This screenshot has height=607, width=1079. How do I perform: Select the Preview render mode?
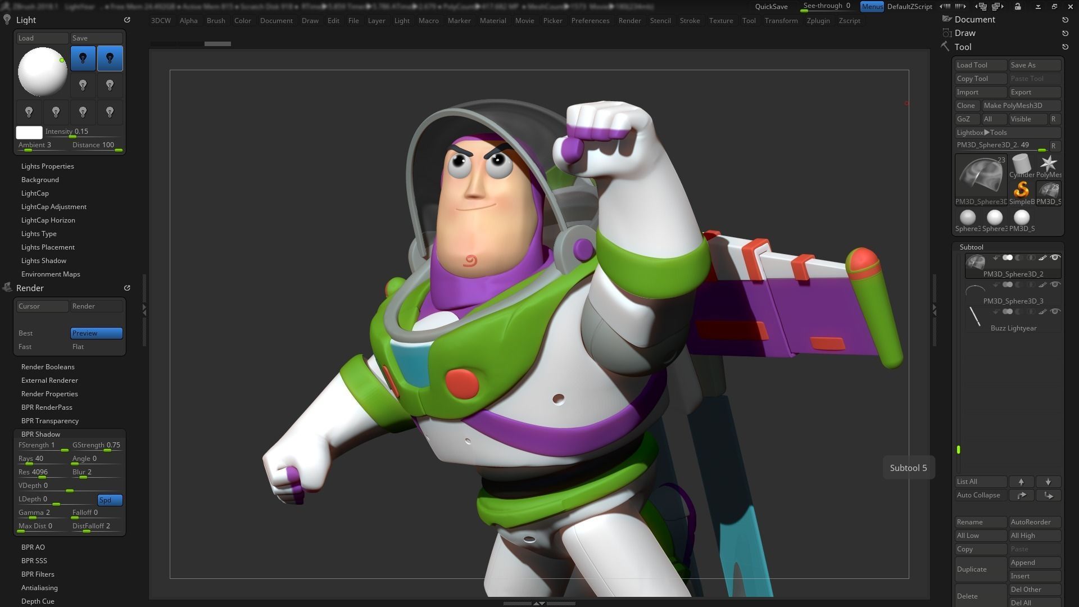[97, 333]
